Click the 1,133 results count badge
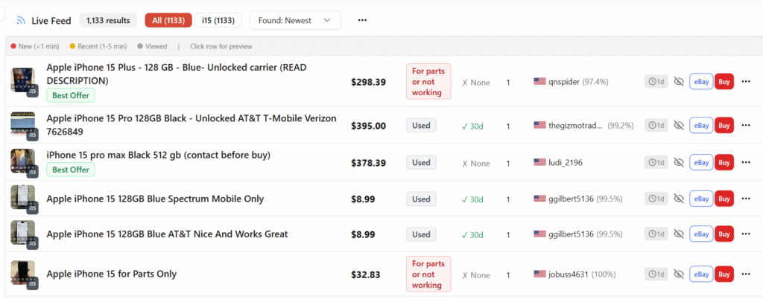Image resolution: width=763 pixels, height=299 pixels. coord(109,21)
